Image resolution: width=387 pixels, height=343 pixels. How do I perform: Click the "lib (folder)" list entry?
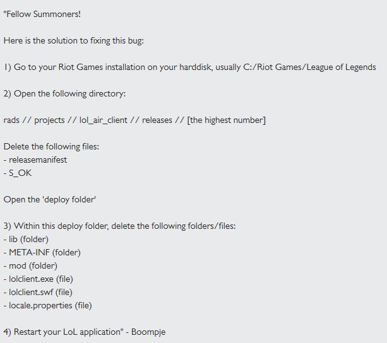(x=28, y=240)
